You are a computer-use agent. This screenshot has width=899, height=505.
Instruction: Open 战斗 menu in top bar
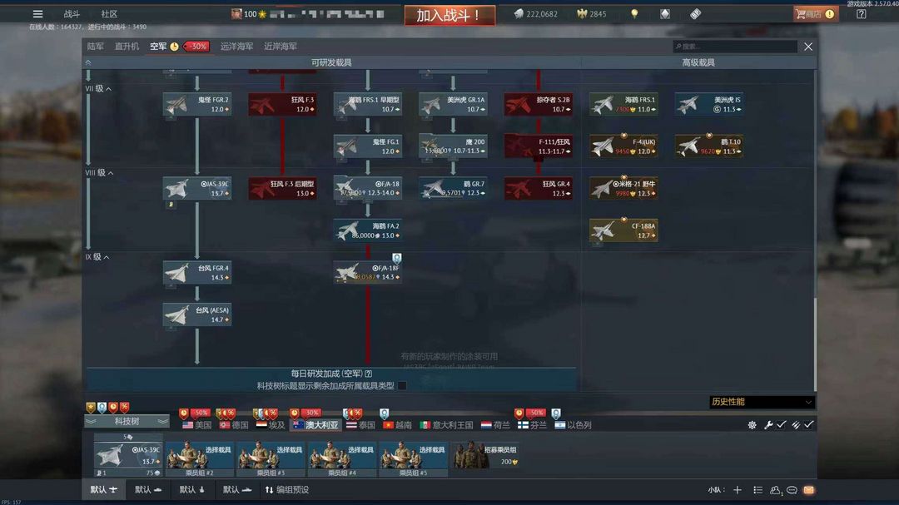pos(72,14)
